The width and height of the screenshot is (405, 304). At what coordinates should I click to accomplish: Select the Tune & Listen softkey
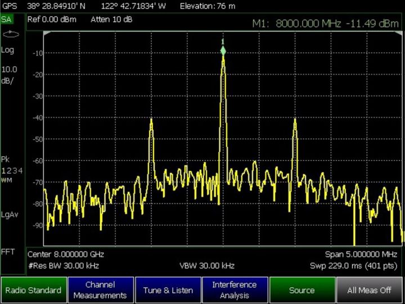168,290
